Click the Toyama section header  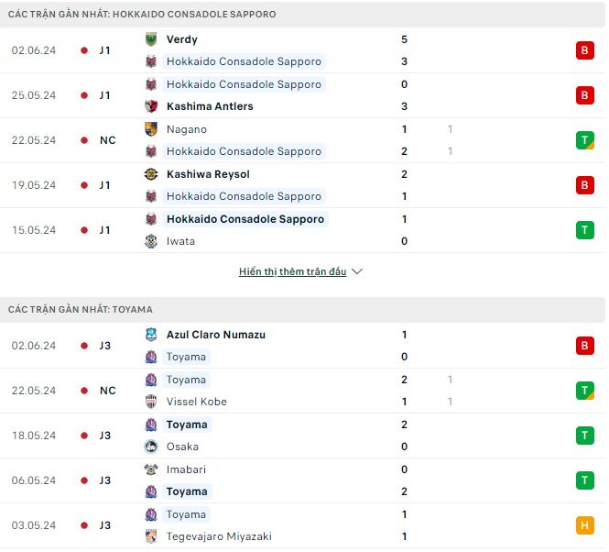[81, 310]
